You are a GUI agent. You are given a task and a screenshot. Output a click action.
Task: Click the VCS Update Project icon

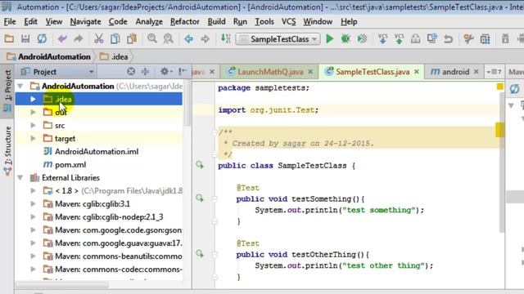click(382, 39)
